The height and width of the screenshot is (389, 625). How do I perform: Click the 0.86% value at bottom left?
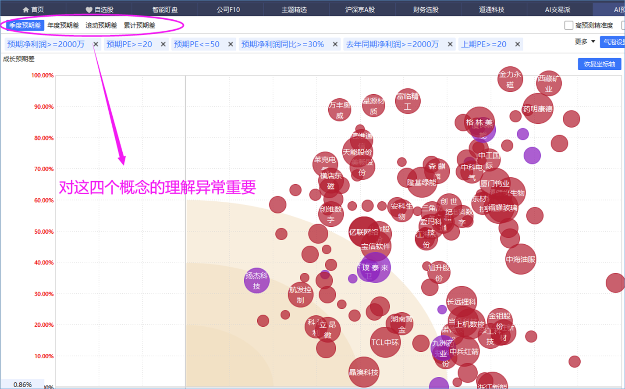point(22,385)
